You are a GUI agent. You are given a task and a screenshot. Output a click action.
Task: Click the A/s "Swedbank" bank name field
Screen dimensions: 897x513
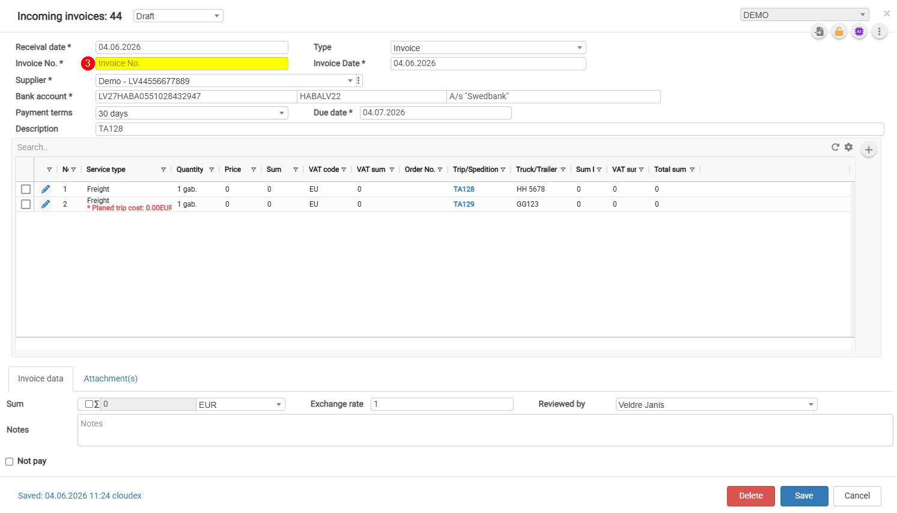[554, 96]
